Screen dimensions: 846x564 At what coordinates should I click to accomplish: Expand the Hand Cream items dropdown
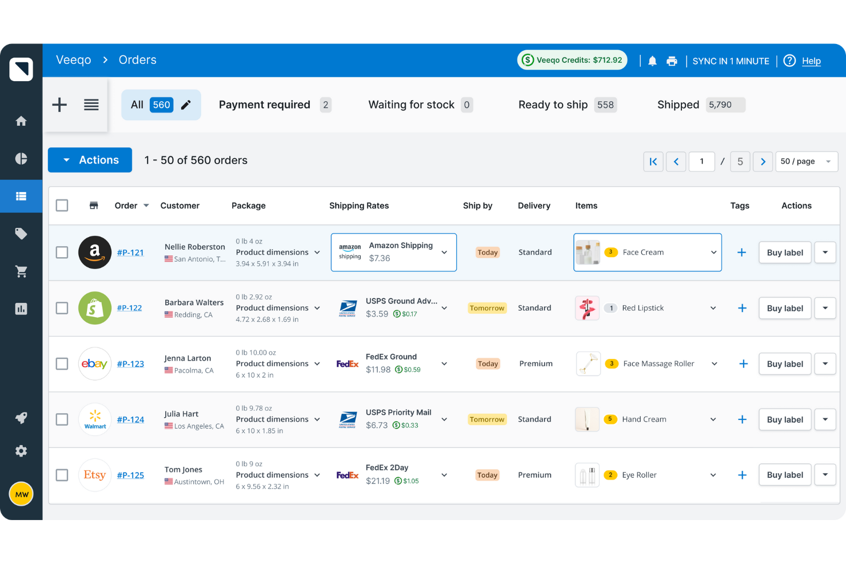[713, 419]
